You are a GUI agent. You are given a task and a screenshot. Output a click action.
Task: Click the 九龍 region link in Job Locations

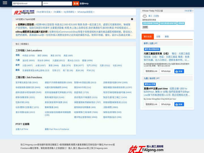pyautogui.click(x=18, y=60)
